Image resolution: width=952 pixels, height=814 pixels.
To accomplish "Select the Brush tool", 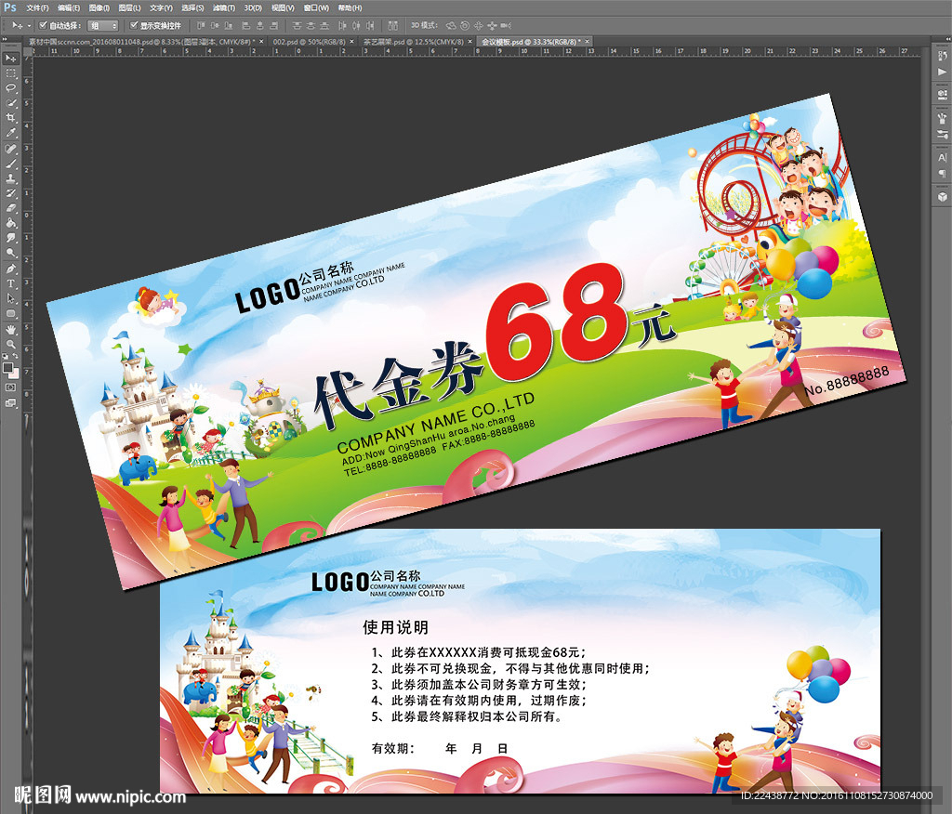I will pos(11,163).
